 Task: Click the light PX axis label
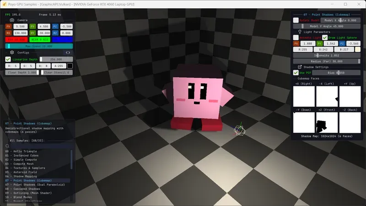point(296,43)
